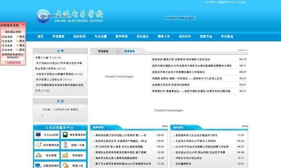
Task: Click more link in 教学科研 section
Action: (165, 126)
